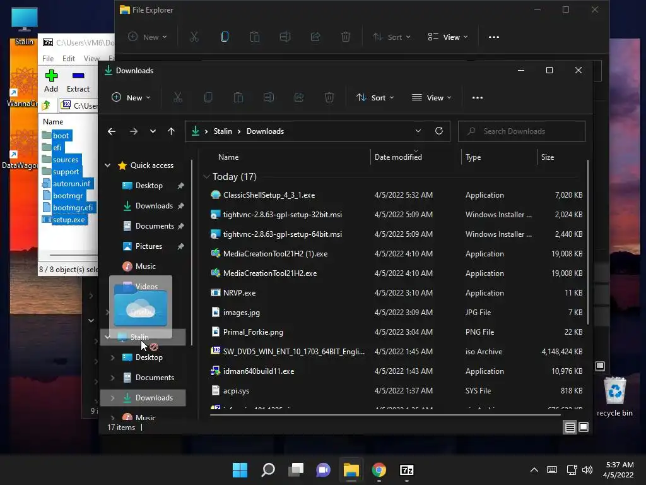Image resolution: width=646 pixels, height=485 pixels.
Task: Open Chat app on taskbar
Action: (x=324, y=470)
